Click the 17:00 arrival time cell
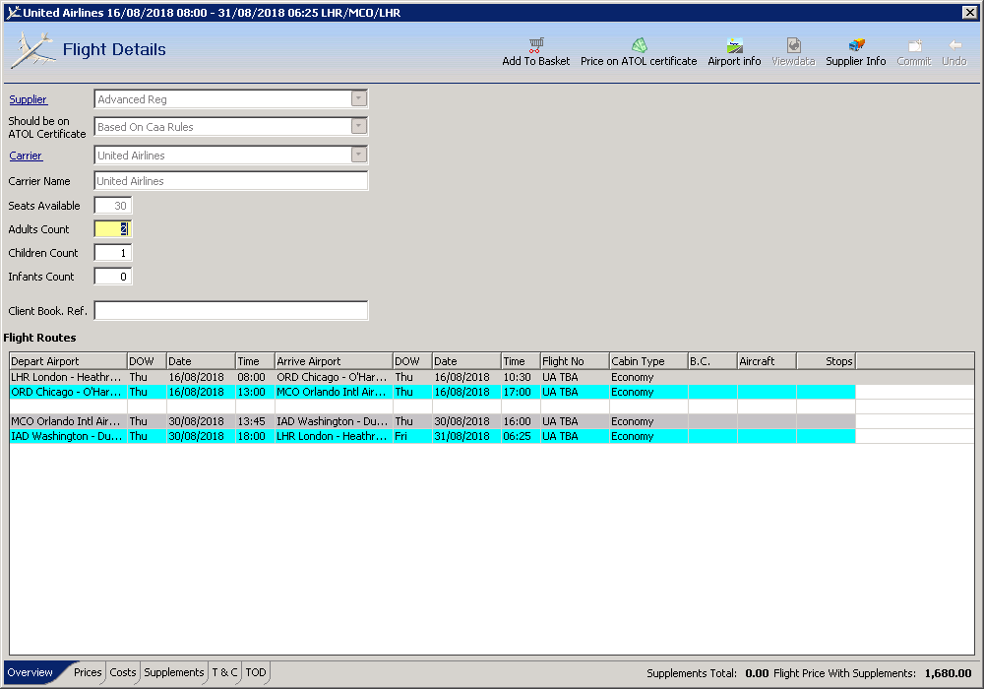 pyautogui.click(x=521, y=392)
